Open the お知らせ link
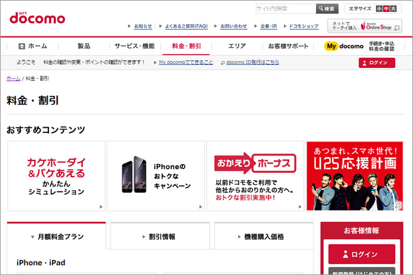This screenshot has height=275, width=413. click(x=143, y=26)
